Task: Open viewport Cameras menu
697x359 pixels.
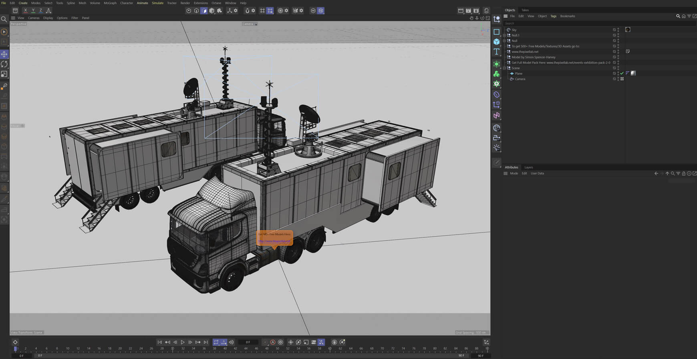Action: point(34,18)
